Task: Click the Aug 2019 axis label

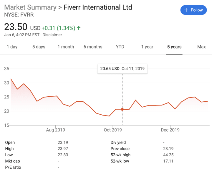Action: coord(55,130)
